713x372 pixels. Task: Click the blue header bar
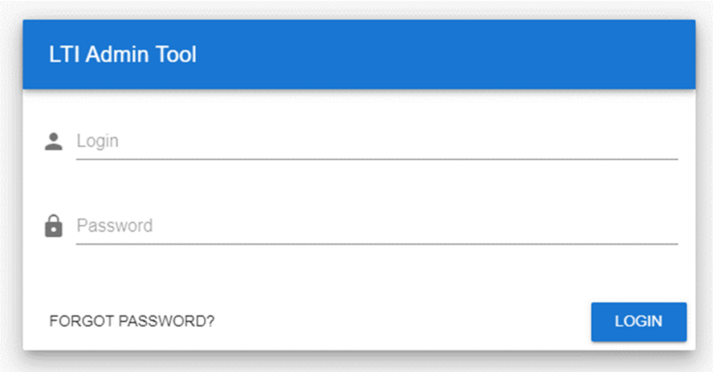(446, 54)
